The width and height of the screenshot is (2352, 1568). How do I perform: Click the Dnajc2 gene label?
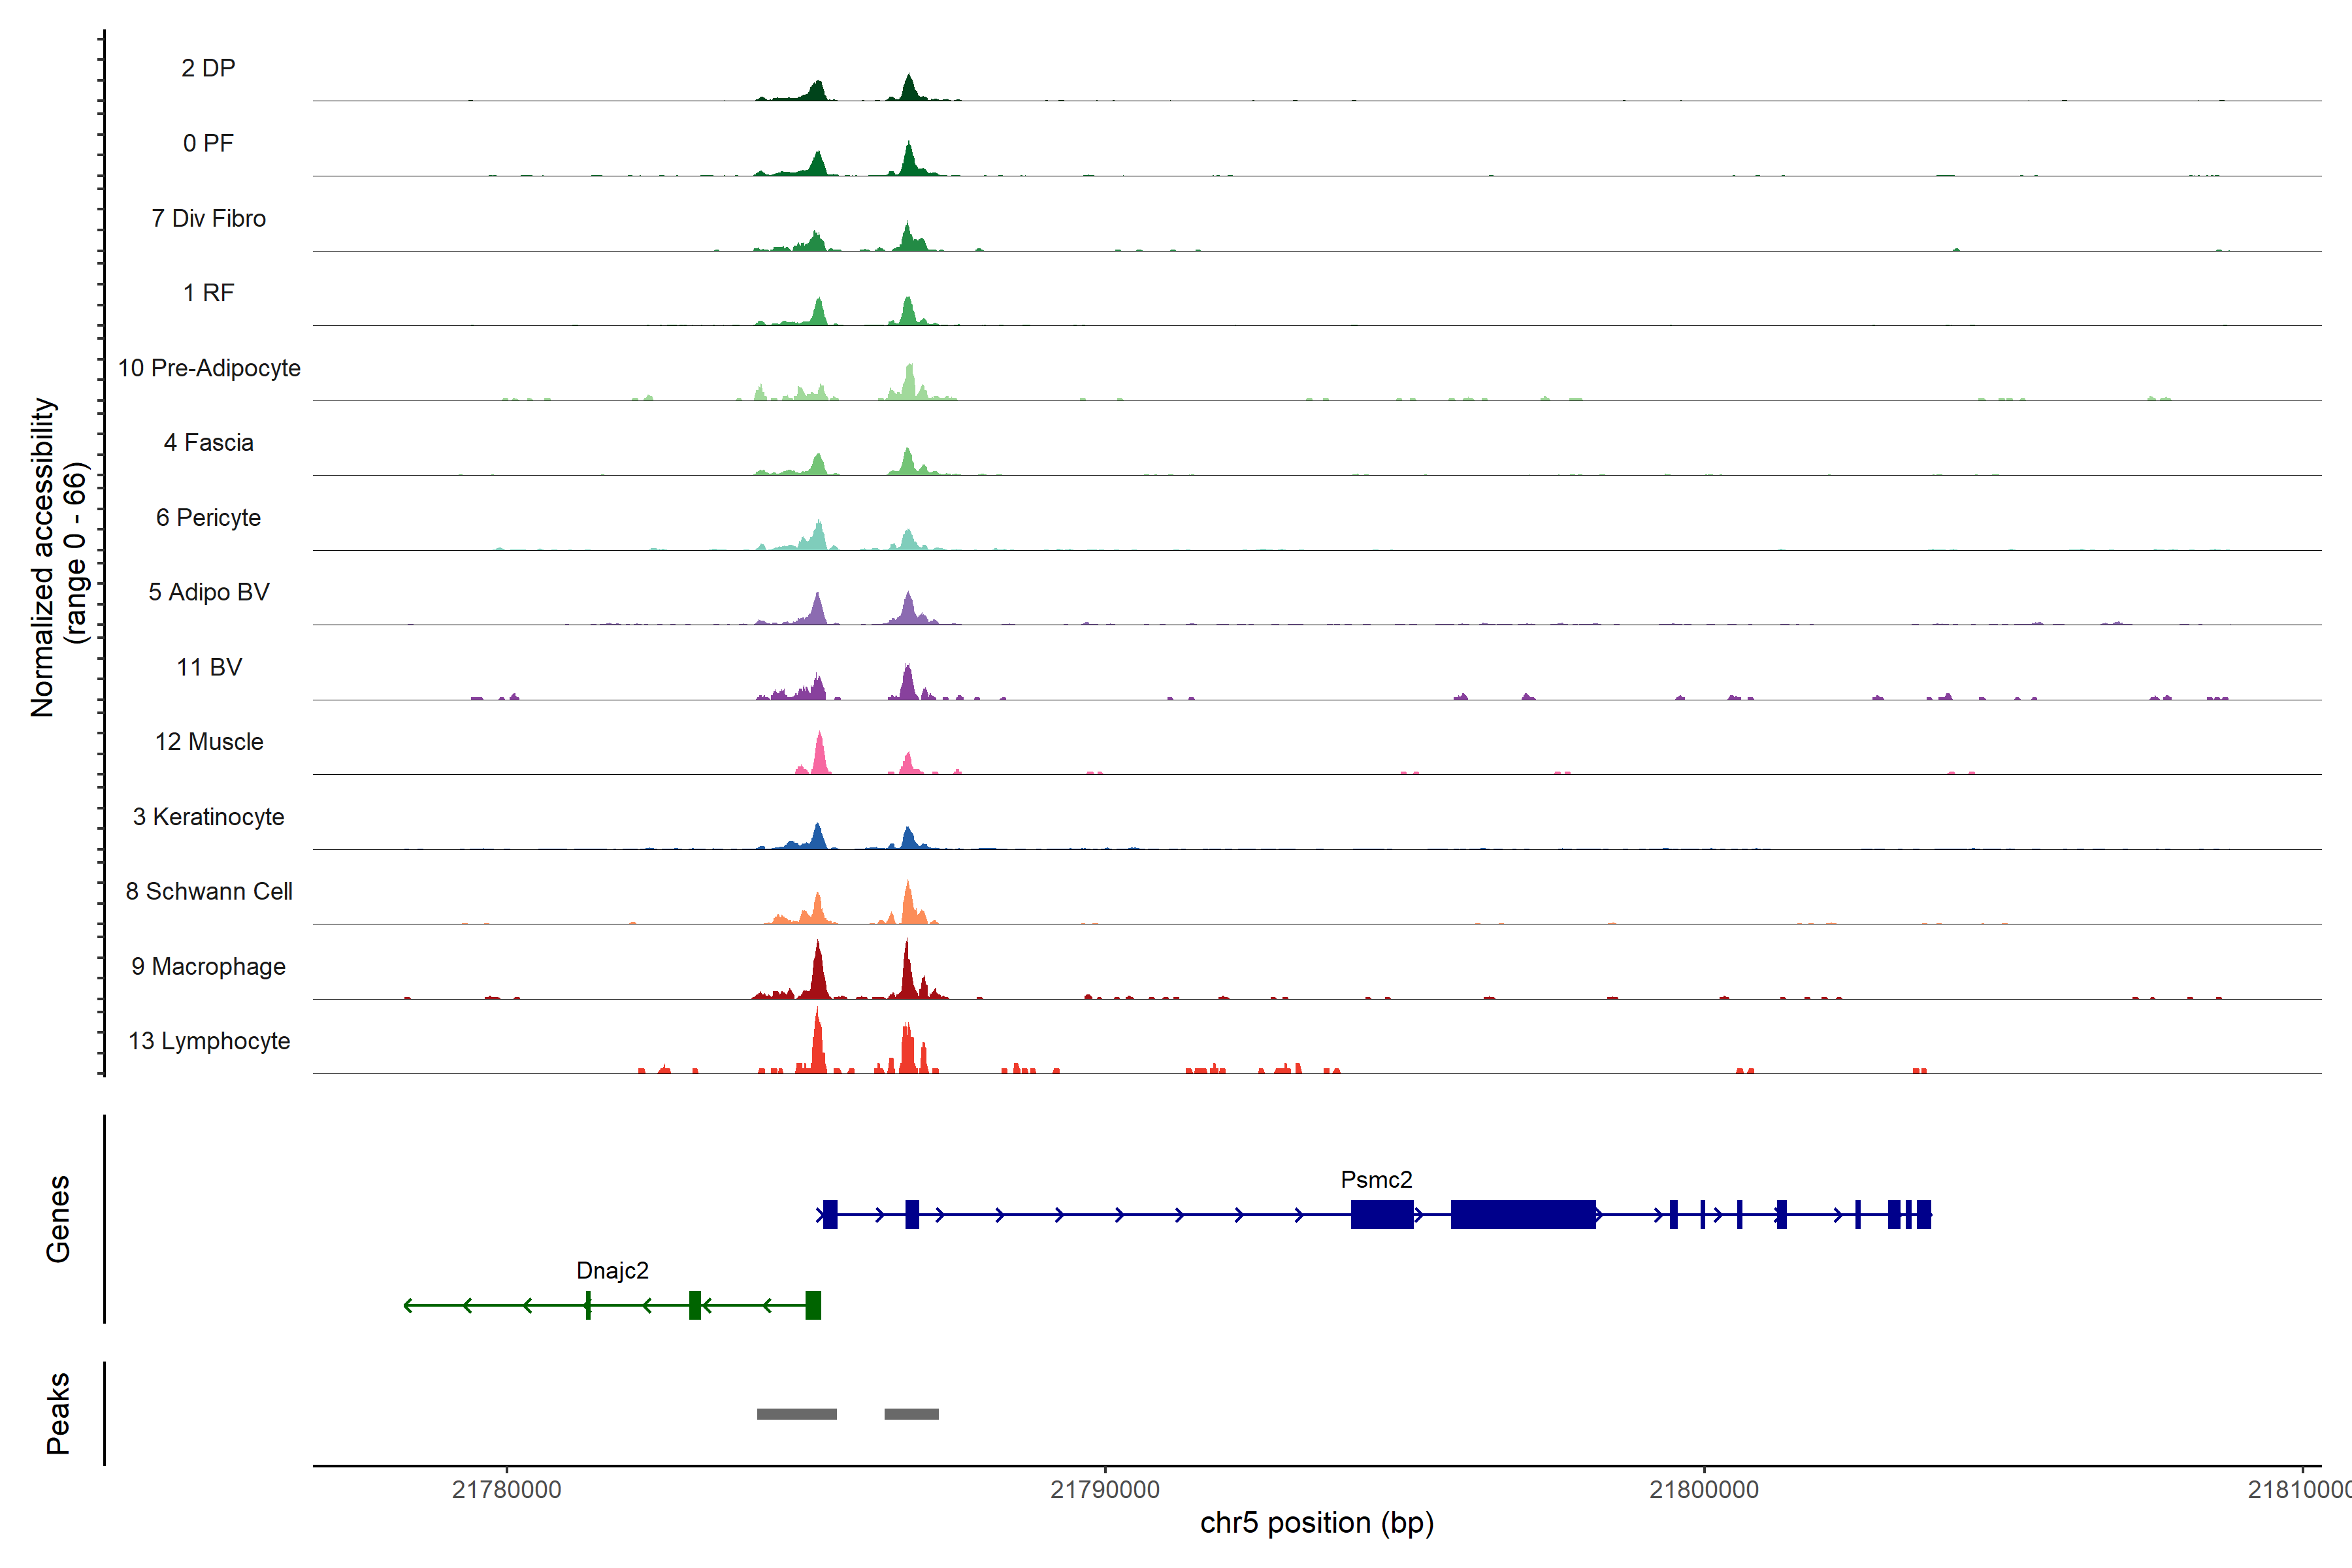pos(612,1270)
